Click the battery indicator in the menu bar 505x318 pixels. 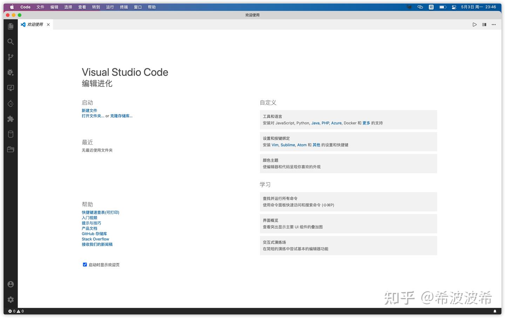[442, 6]
